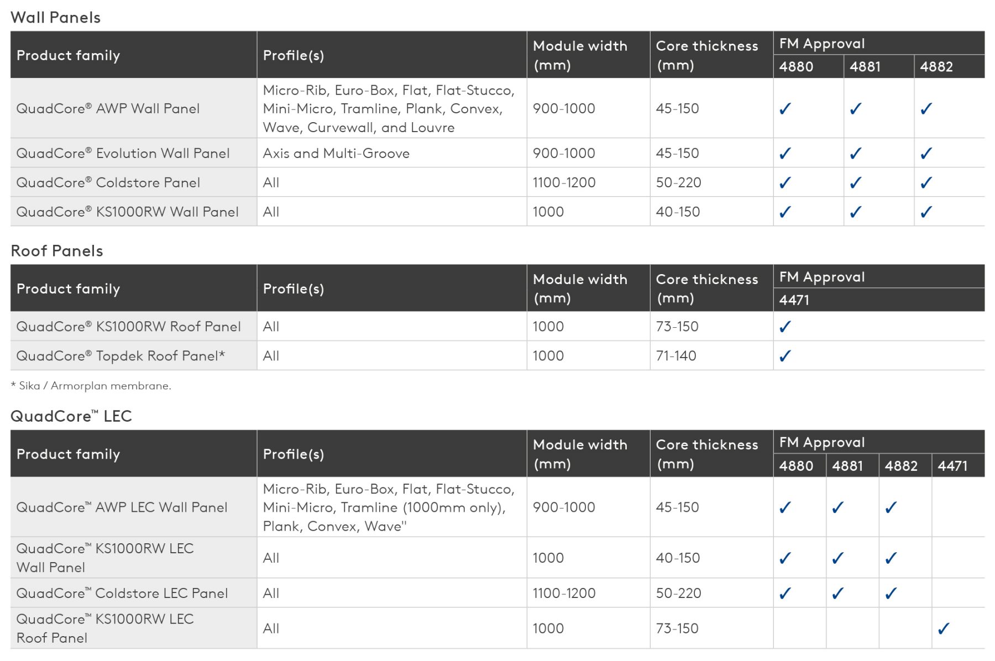Screen dimensions: 995x661
Task: Click the 4471 checkmark for KS1000RW Roof Panel
Action: click(x=785, y=327)
